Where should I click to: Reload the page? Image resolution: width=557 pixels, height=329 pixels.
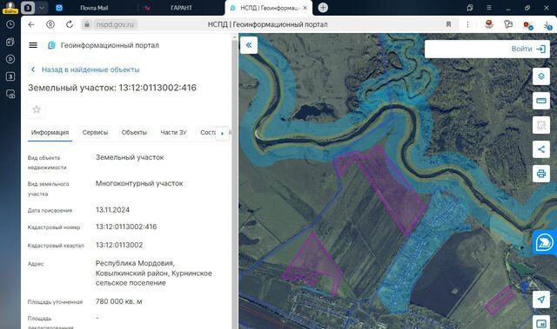click(x=70, y=24)
